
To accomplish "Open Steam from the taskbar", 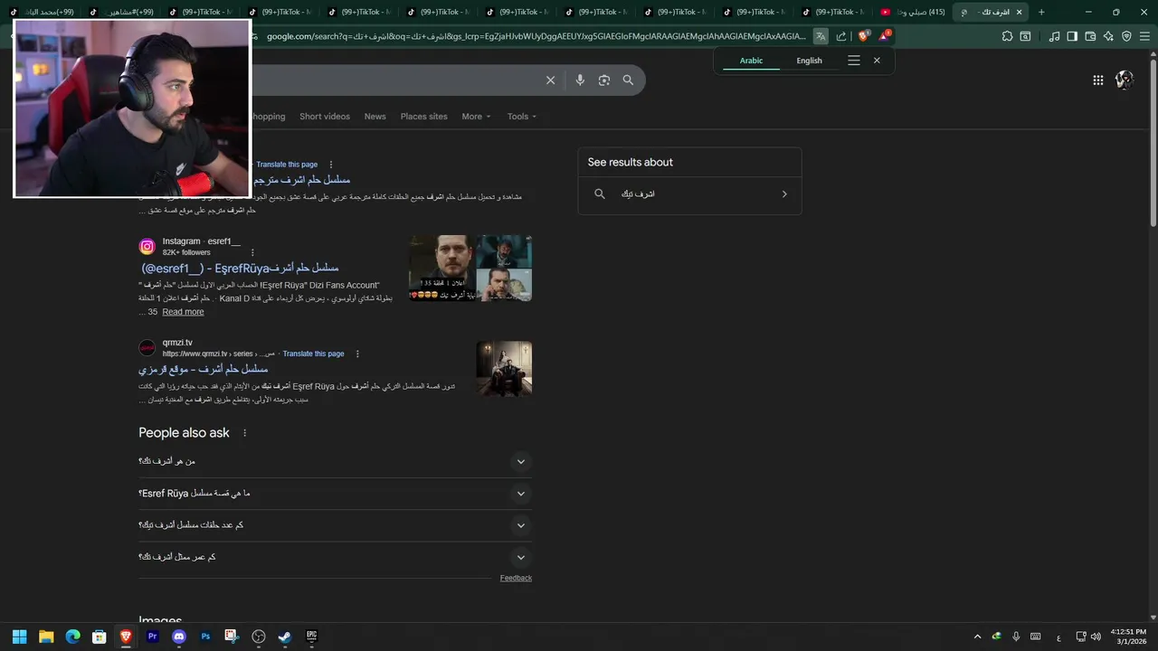I will point(285,637).
